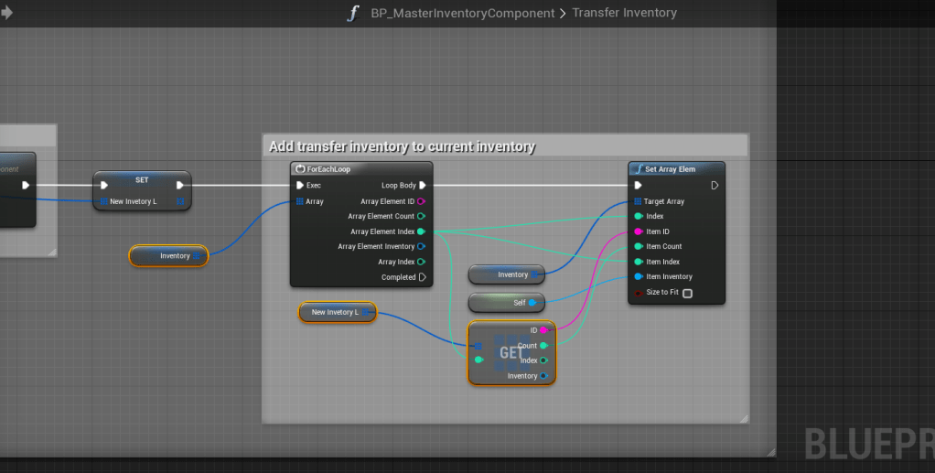Click the Array input pin on ForEachLoop

299,201
